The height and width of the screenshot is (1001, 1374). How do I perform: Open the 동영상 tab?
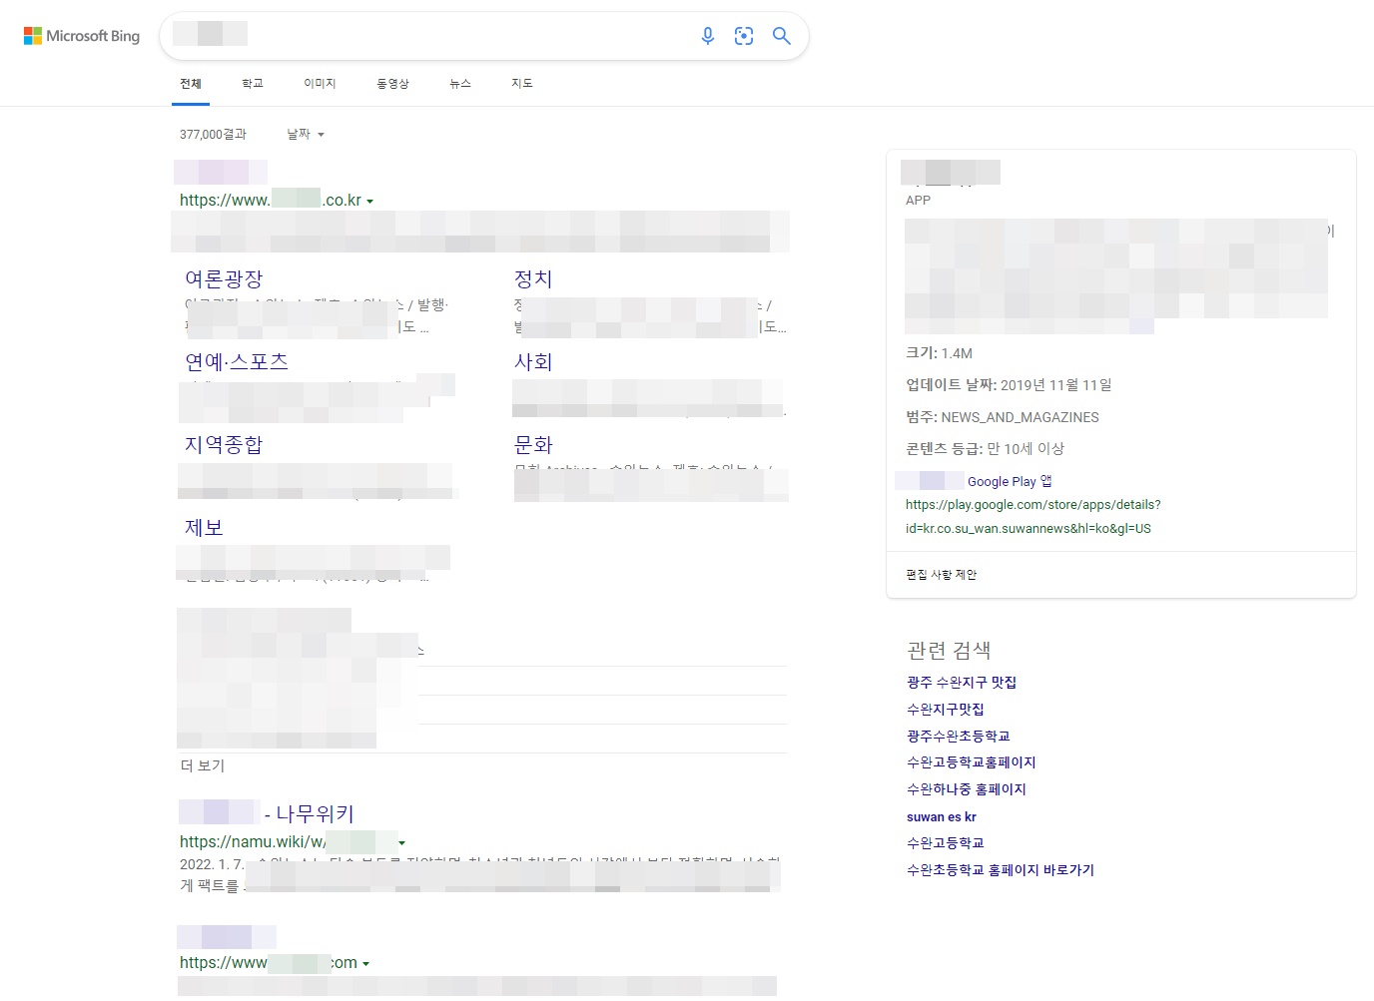point(392,84)
